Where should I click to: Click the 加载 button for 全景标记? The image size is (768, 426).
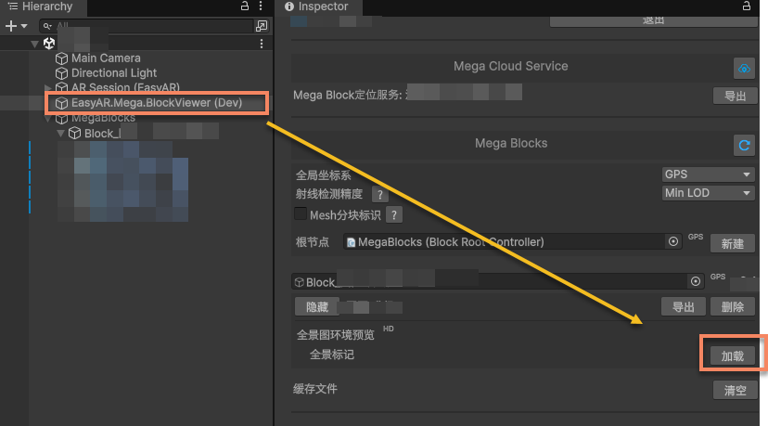coord(733,355)
